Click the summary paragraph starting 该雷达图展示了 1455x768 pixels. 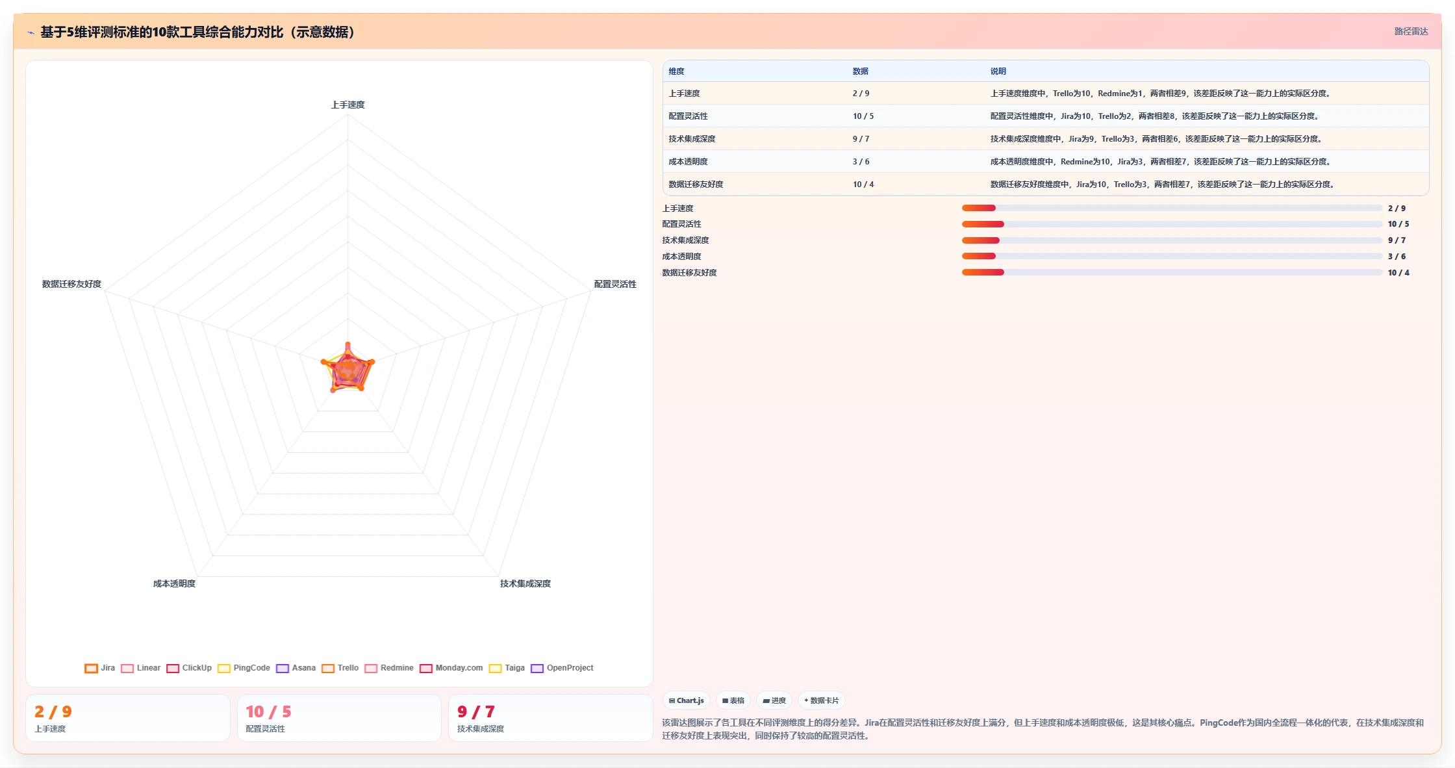1043,729
